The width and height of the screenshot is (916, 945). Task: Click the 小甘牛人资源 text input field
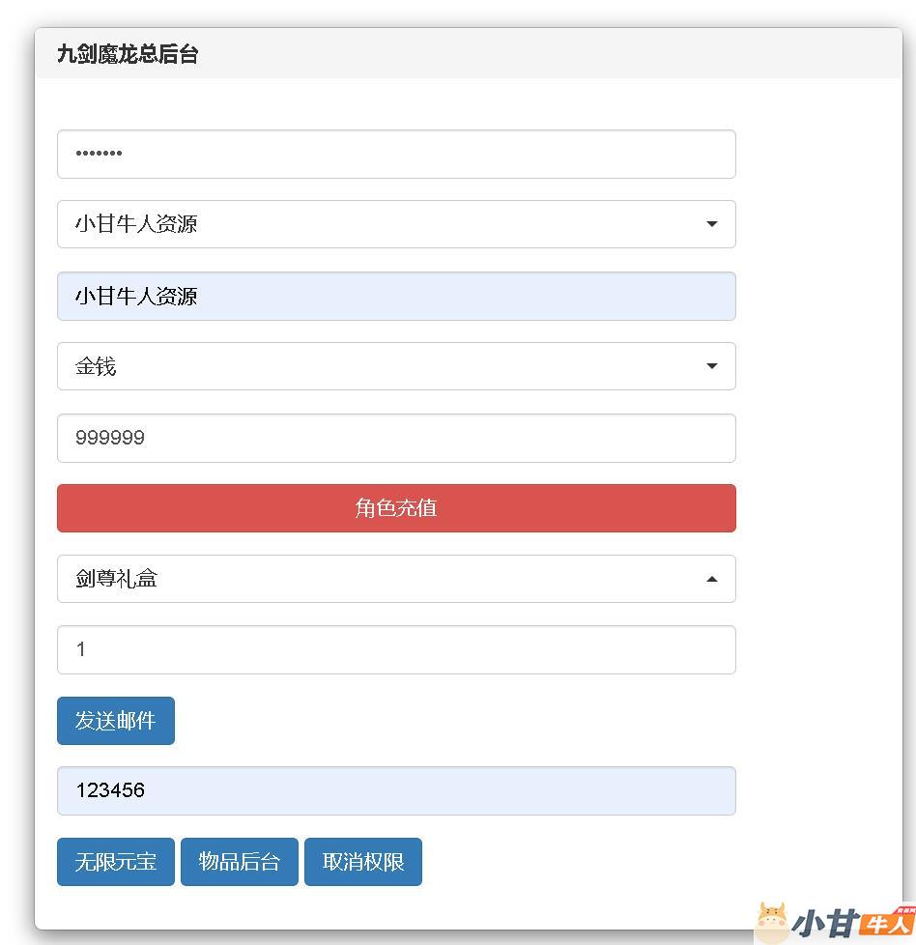click(x=396, y=296)
